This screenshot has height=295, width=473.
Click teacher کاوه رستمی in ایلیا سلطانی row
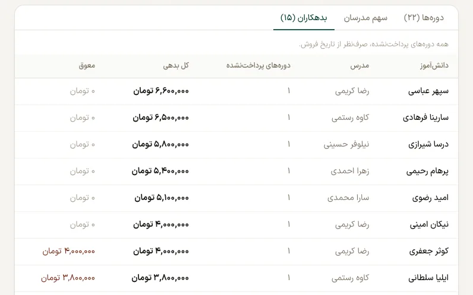pyautogui.click(x=350, y=278)
